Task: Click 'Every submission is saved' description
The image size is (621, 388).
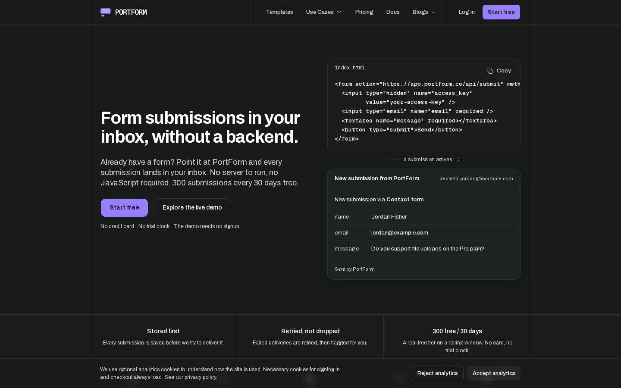Action: 163,343
